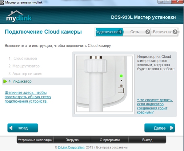Close the mydlink wizard window

178,2
